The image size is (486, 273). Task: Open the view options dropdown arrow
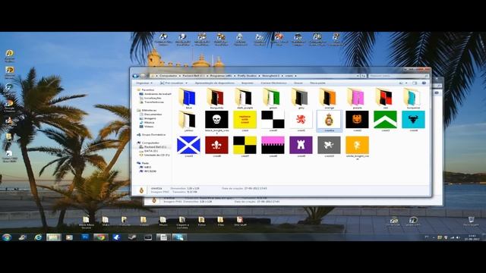406,83
